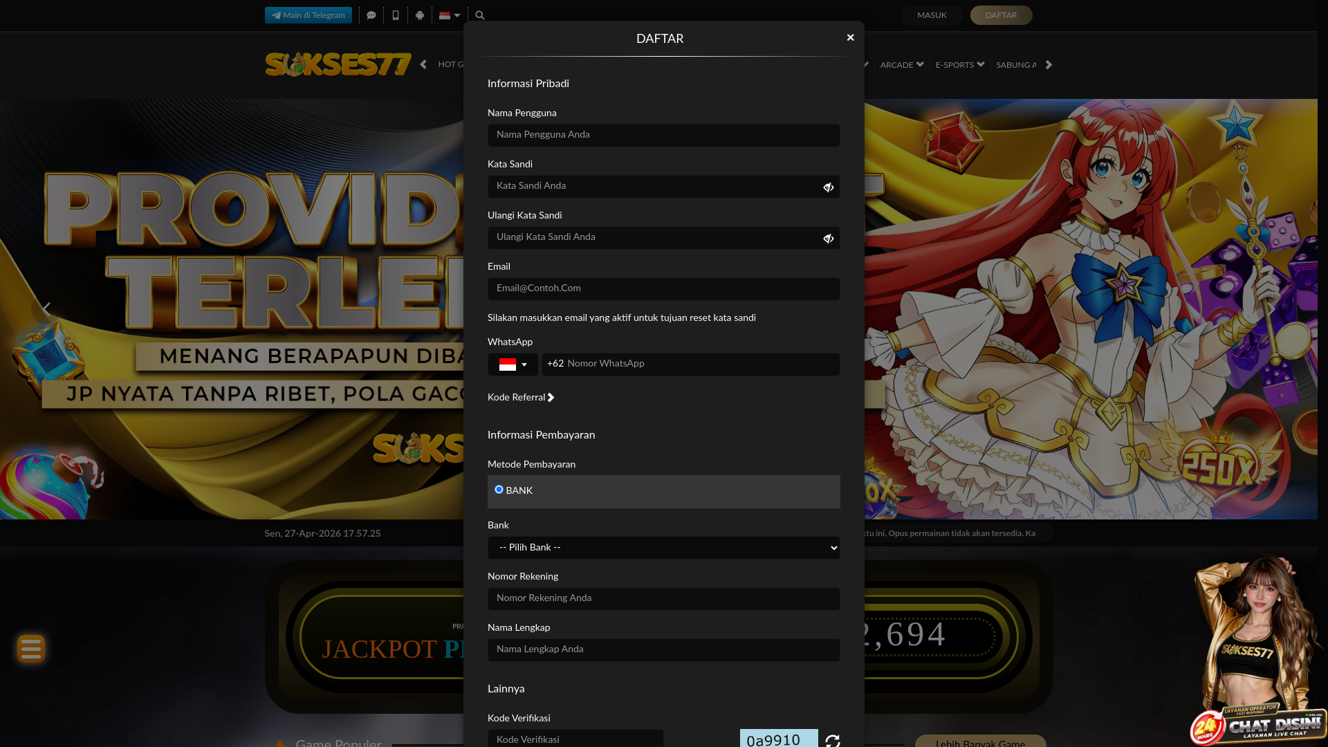
Task: Click the search magnifier icon
Action: pyautogui.click(x=480, y=15)
